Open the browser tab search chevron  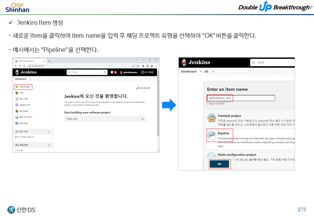coord(137,60)
